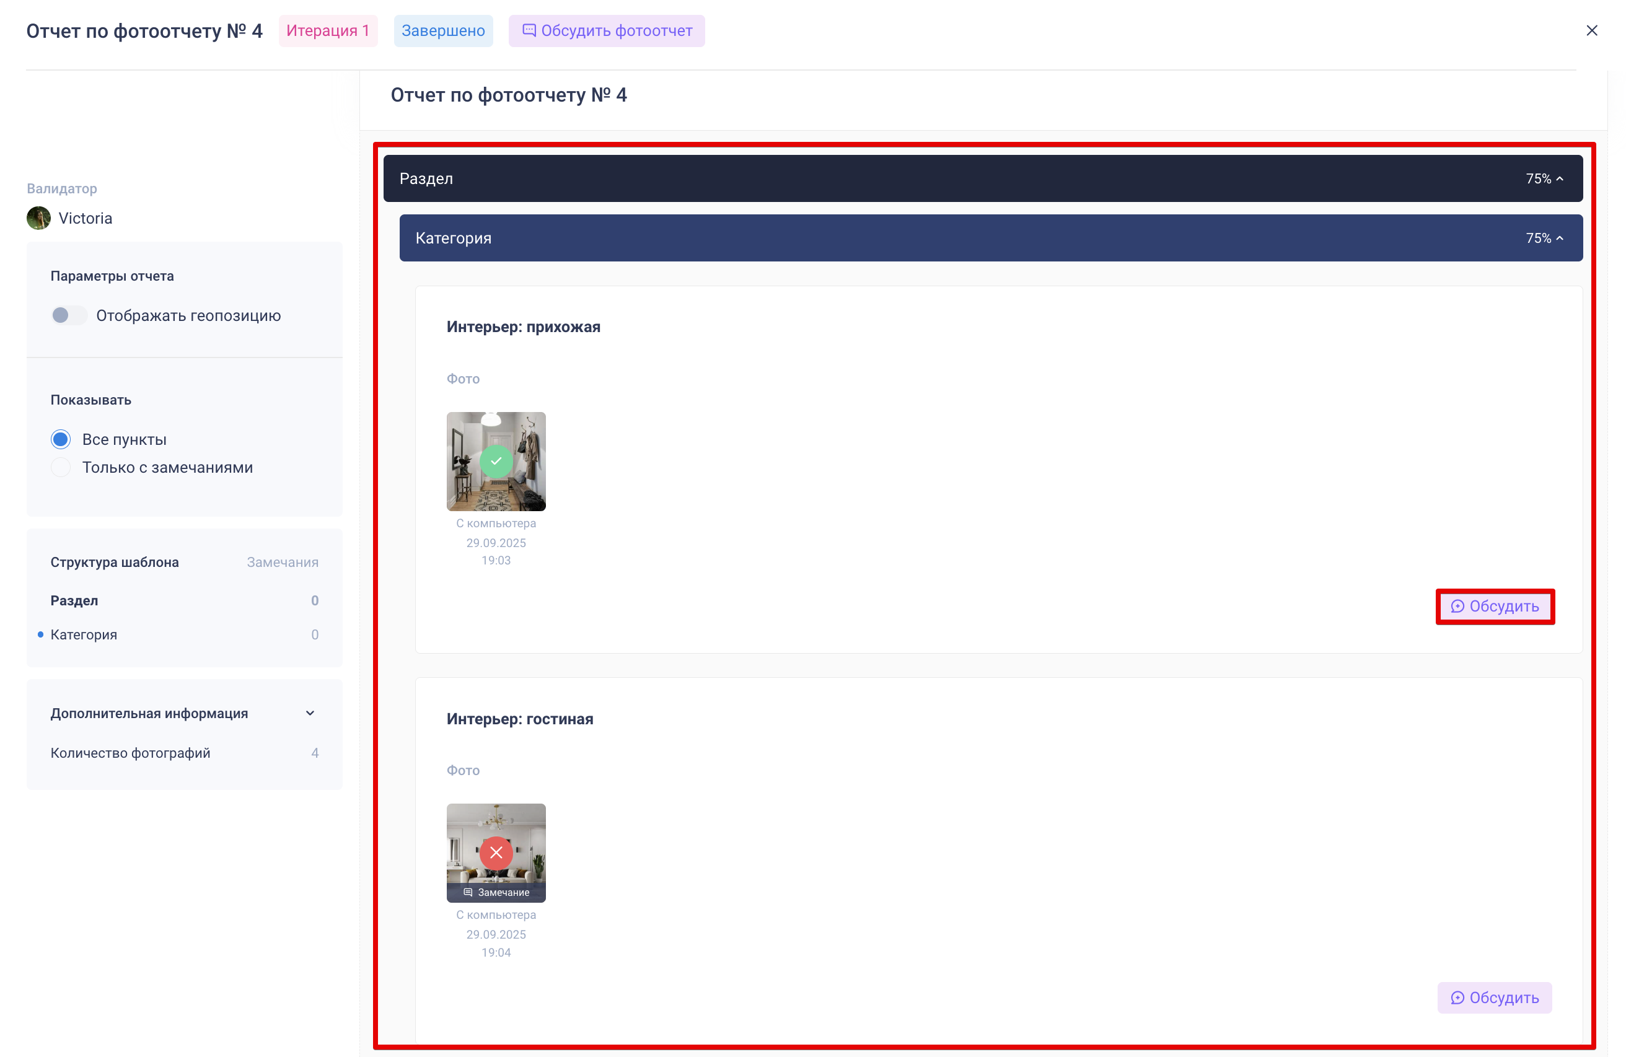Click green checkmark on hallway photo
Screen dimensions: 1626x1057
pos(496,461)
